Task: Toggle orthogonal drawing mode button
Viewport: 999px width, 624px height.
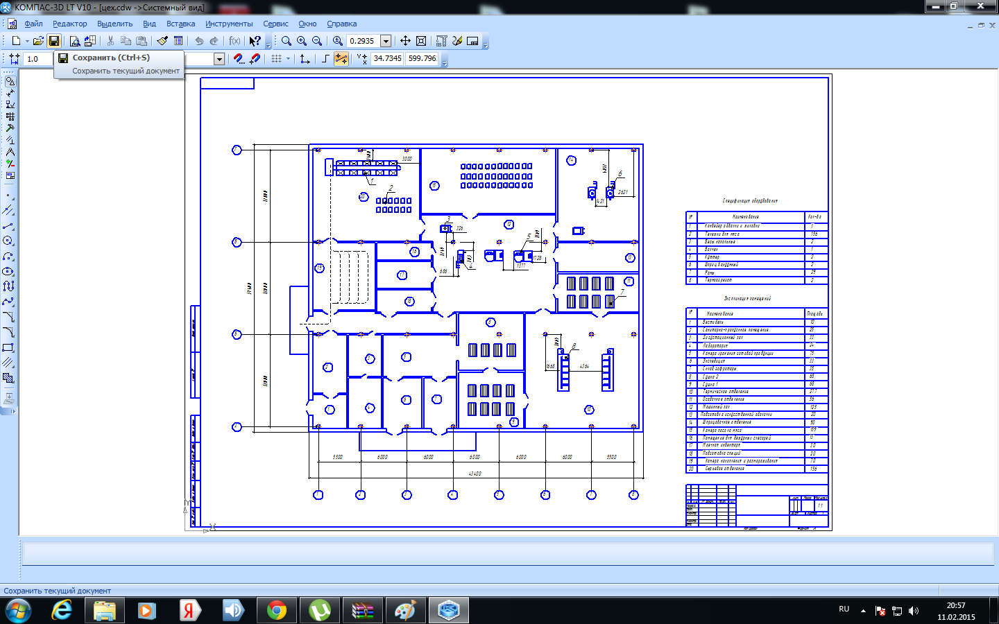Action: tap(325, 59)
